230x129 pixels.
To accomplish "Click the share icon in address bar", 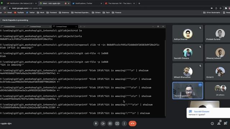I will [x=216, y=8].
